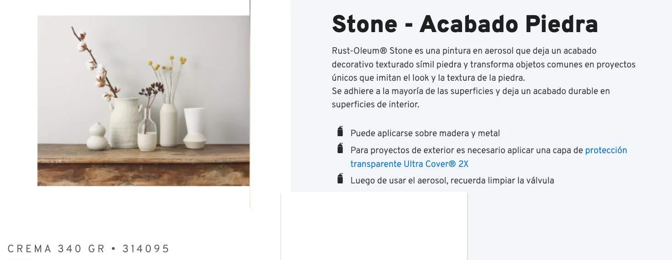Click 'Puede aplicarse sobre madera y metal' text
Viewport: 672px width, 260px height.
[425, 133]
